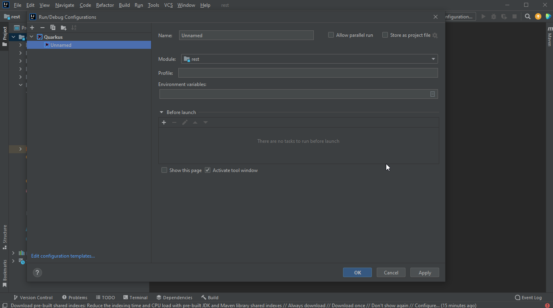Open the VCS menu
Screen dimensions: 553x308
[x=168, y=5]
